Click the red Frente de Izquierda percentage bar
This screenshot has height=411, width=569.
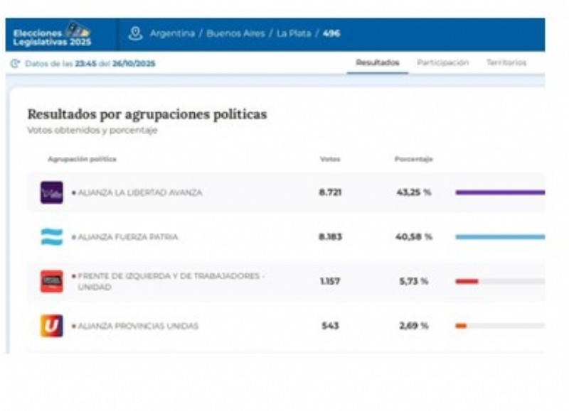[x=467, y=281]
